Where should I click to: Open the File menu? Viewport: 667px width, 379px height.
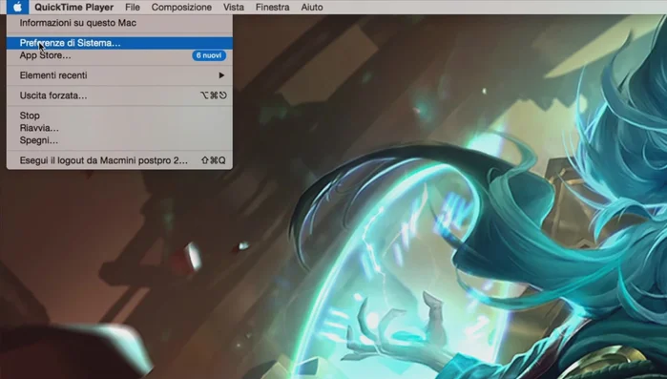click(133, 8)
